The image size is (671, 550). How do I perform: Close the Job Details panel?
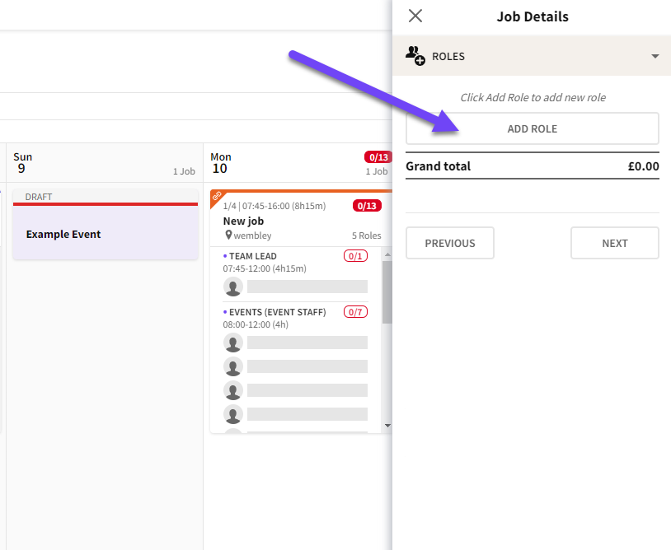(x=415, y=16)
